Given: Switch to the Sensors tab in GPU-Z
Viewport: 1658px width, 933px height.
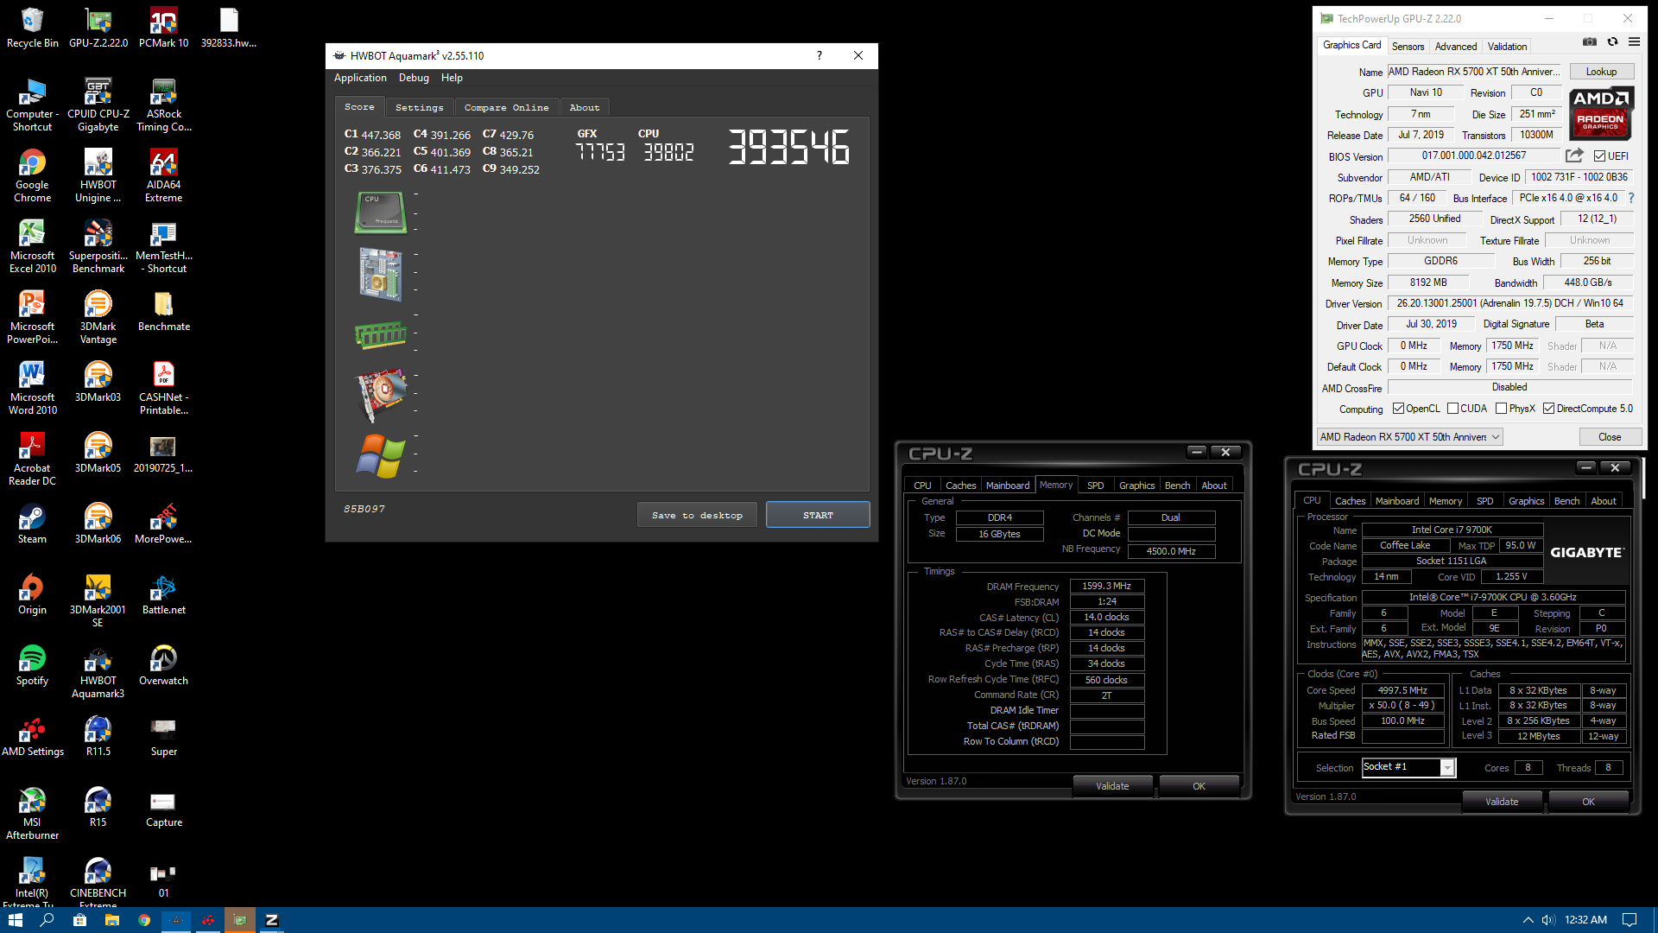Looking at the screenshot, I should 1408,47.
